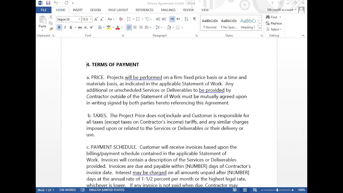The width and height of the screenshot is (343, 193).
Task: Click Replace in Editing group
Action: pos(274,23)
